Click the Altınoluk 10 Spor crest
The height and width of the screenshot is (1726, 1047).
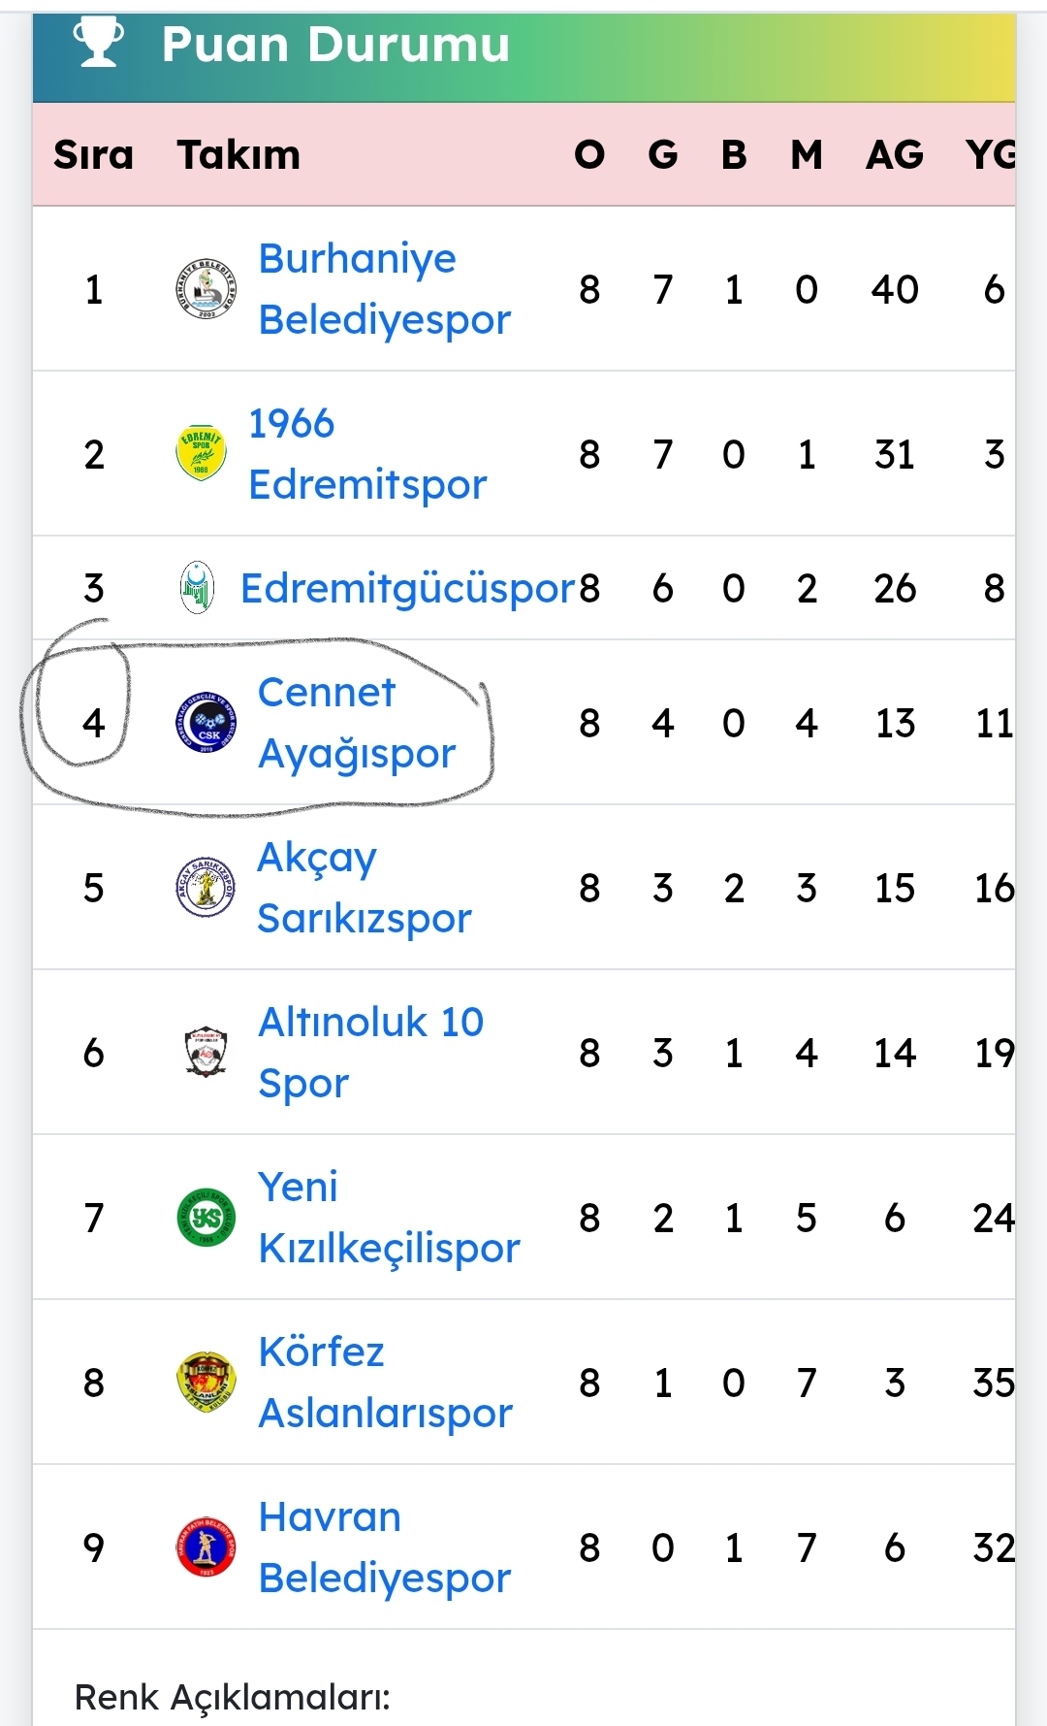pos(206,1053)
